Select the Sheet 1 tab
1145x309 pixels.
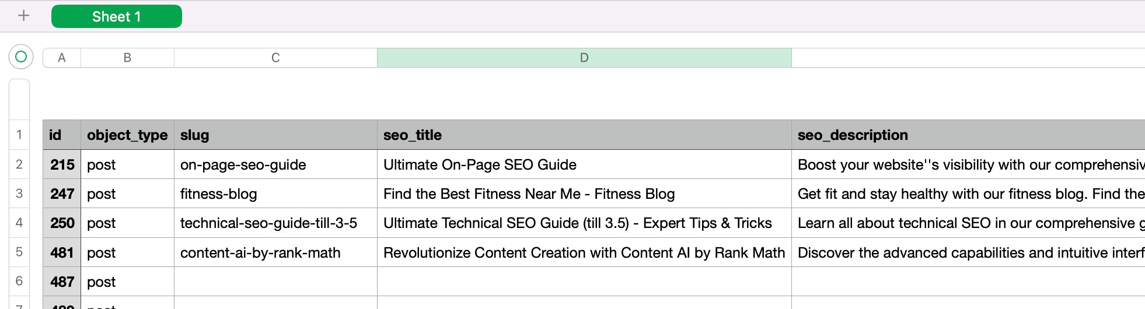116,16
